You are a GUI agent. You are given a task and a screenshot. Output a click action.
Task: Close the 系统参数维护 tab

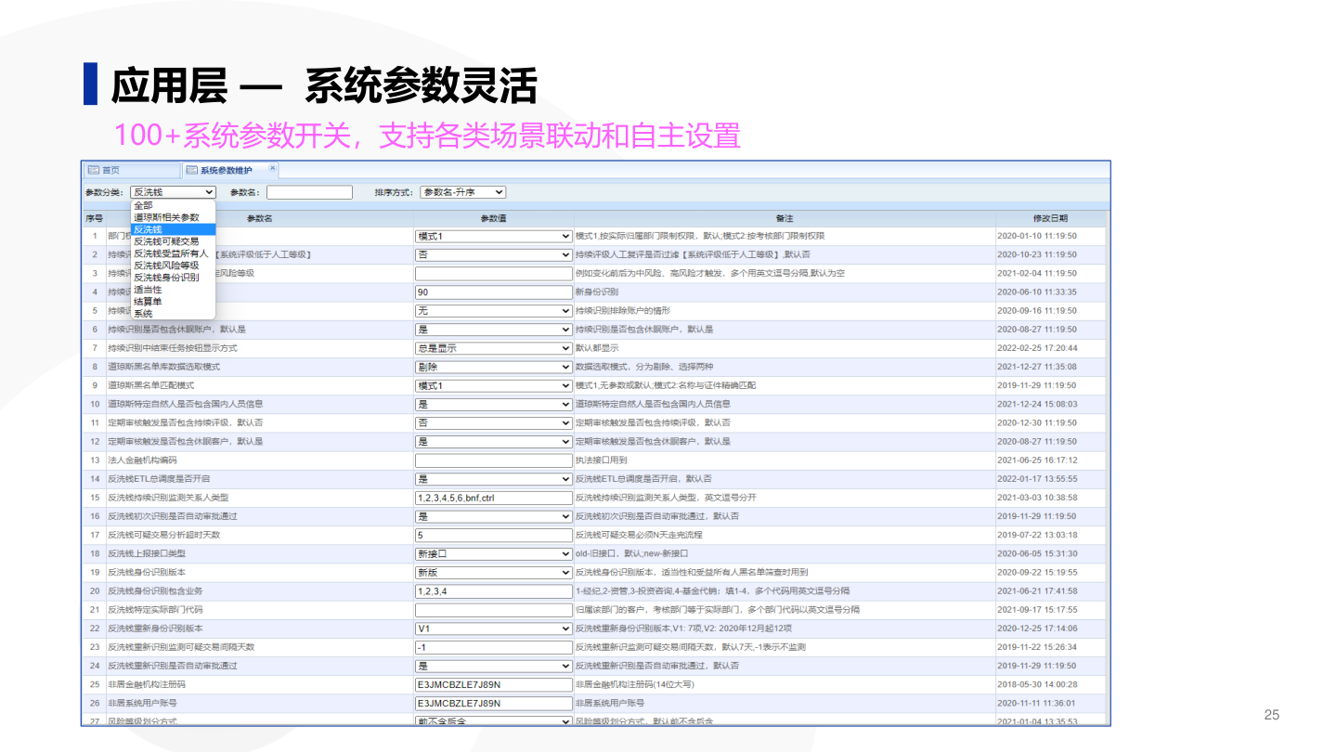click(272, 169)
